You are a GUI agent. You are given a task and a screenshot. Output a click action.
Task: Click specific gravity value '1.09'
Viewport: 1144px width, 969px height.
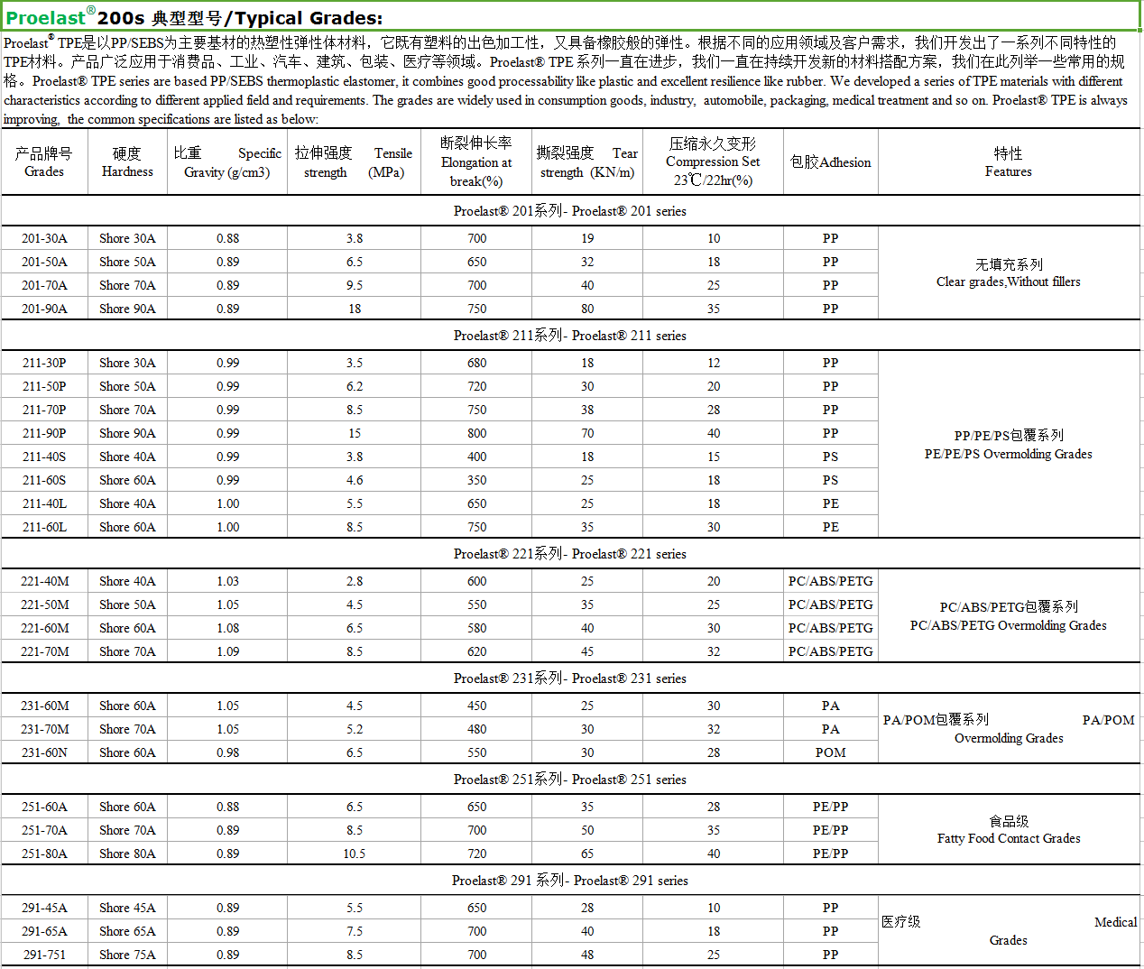[227, 651]
